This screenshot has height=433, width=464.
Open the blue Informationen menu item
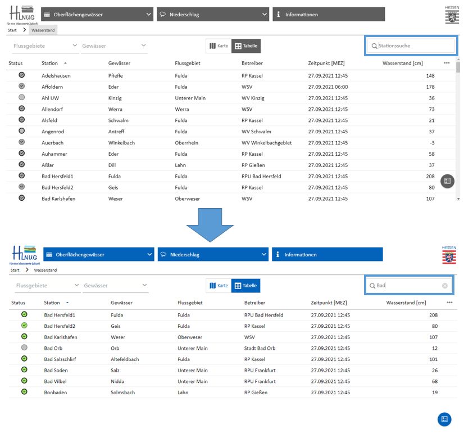pyautogui.click(x=327, y=255)
